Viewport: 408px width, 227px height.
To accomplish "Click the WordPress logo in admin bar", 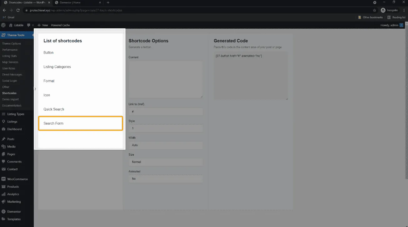I will tap(3, 25).
